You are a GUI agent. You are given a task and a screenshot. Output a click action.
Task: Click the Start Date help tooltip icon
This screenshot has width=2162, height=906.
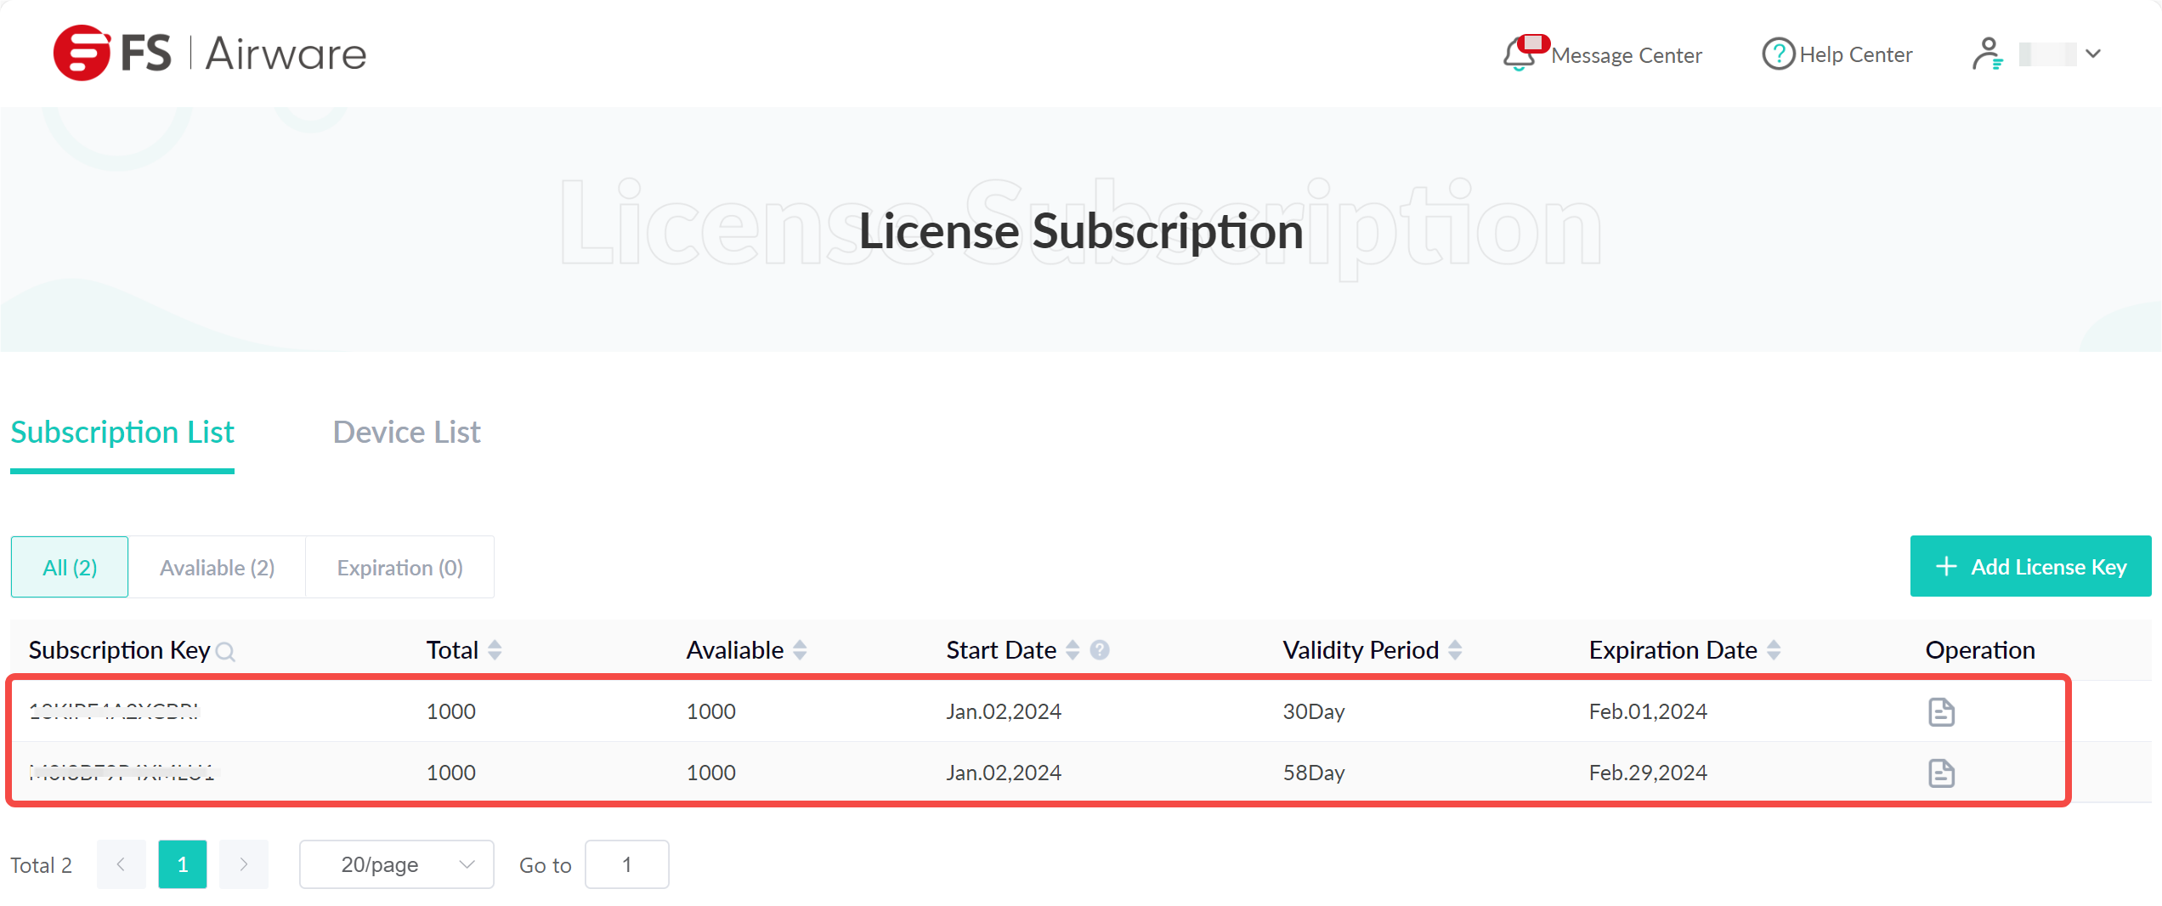(x=1100, y=650)
